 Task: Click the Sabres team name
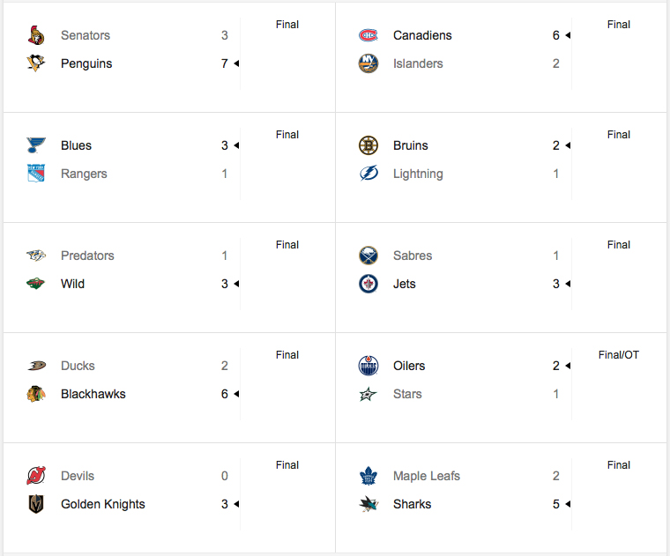[x=413, y=256]
